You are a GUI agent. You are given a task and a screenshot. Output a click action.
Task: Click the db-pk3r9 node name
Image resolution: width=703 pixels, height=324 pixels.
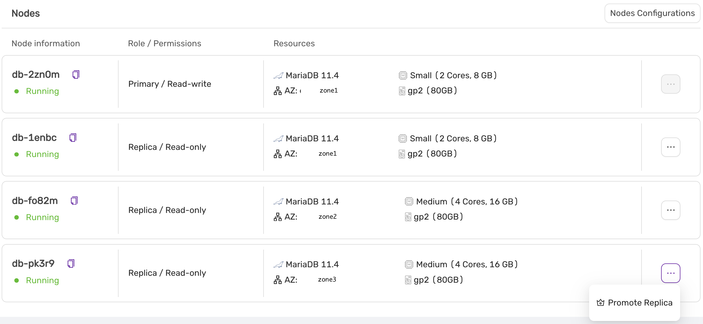point(33,264)
